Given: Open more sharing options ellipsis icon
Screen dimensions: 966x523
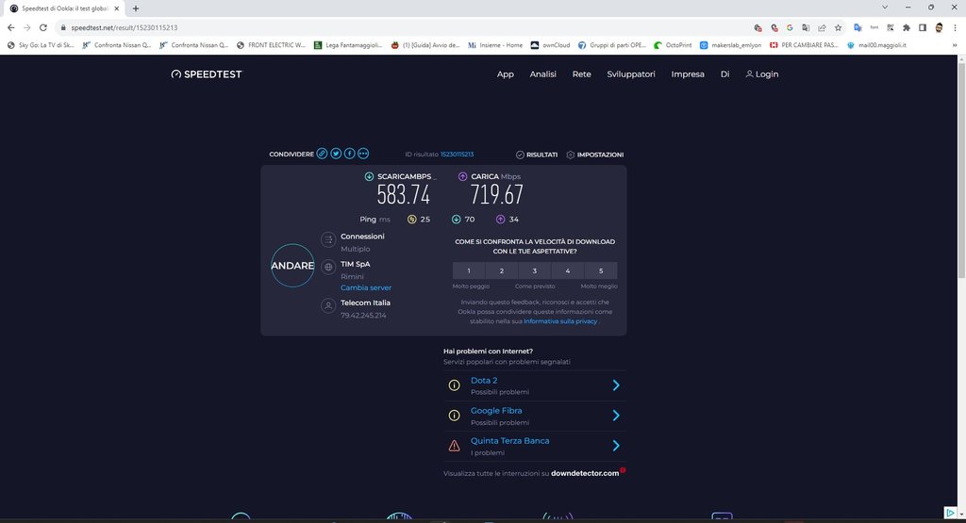Looking at the screenshot, I should click(363, 154).
